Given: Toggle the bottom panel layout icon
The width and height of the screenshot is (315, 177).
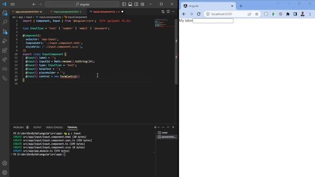Looking at the screenshot, I should 130,4.
